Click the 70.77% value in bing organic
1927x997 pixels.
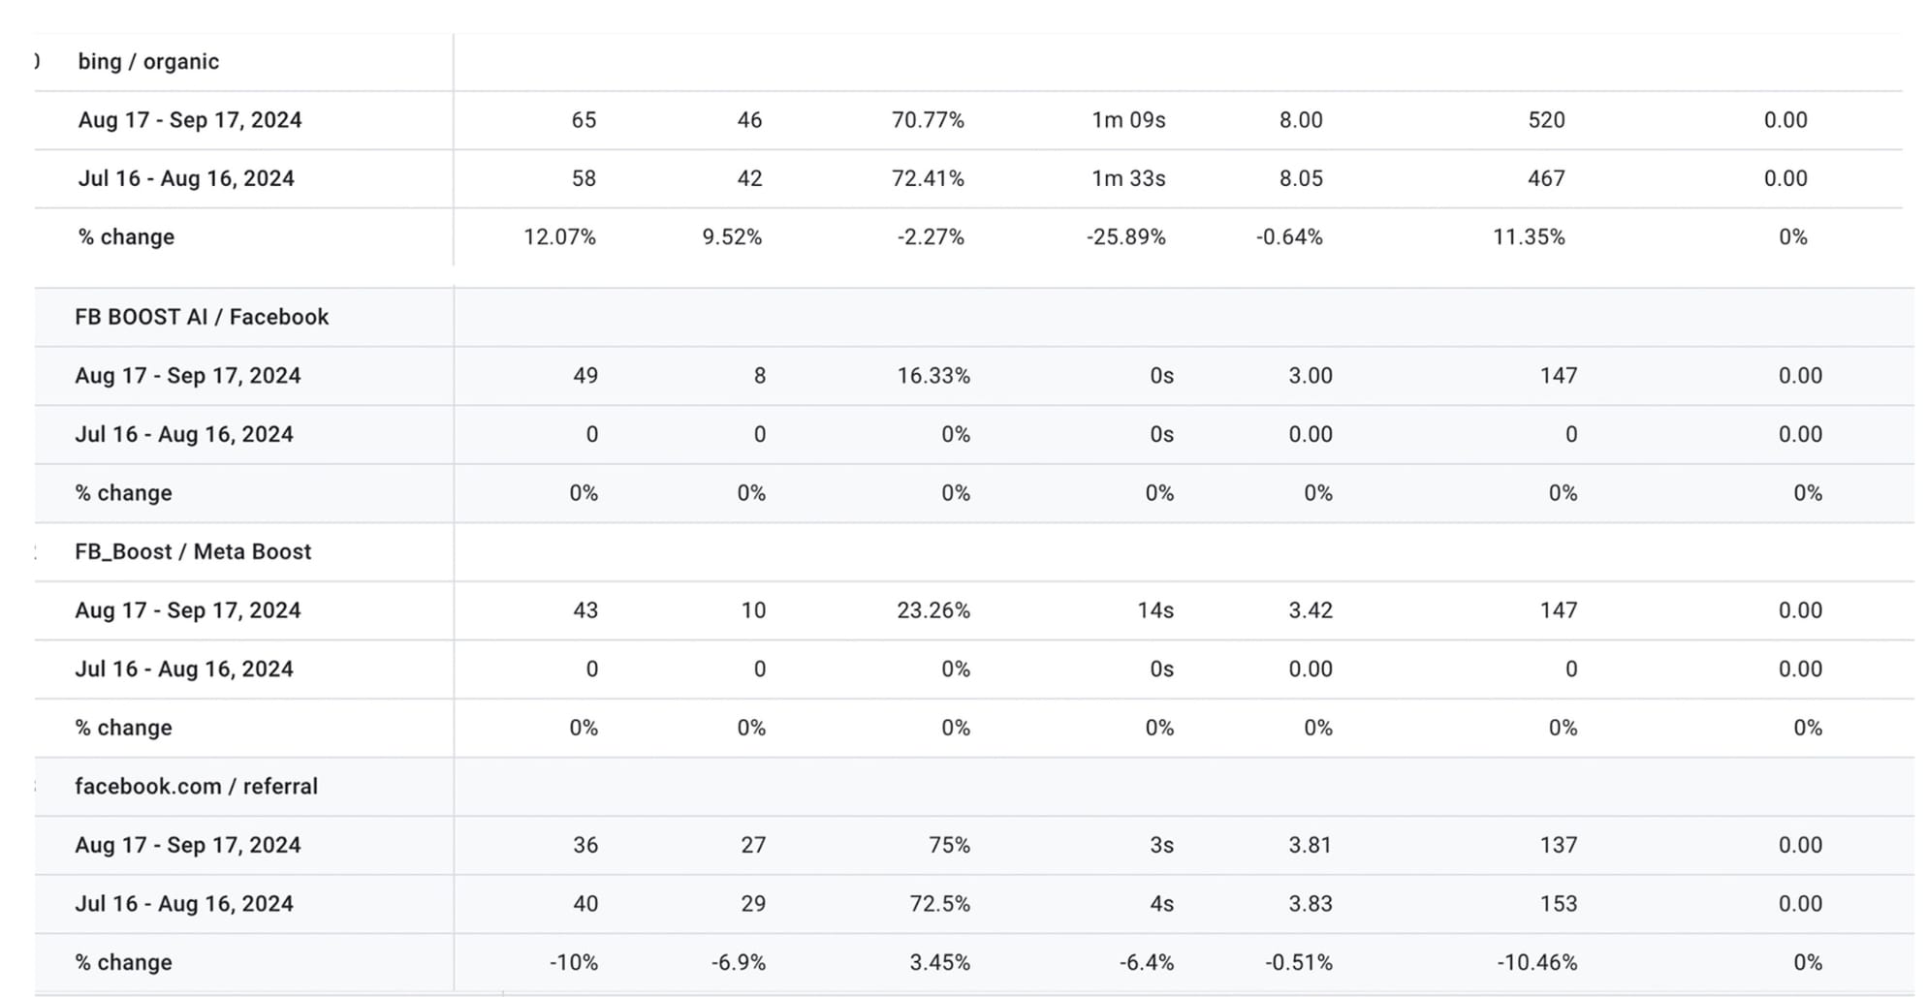[x=928, y=120]
